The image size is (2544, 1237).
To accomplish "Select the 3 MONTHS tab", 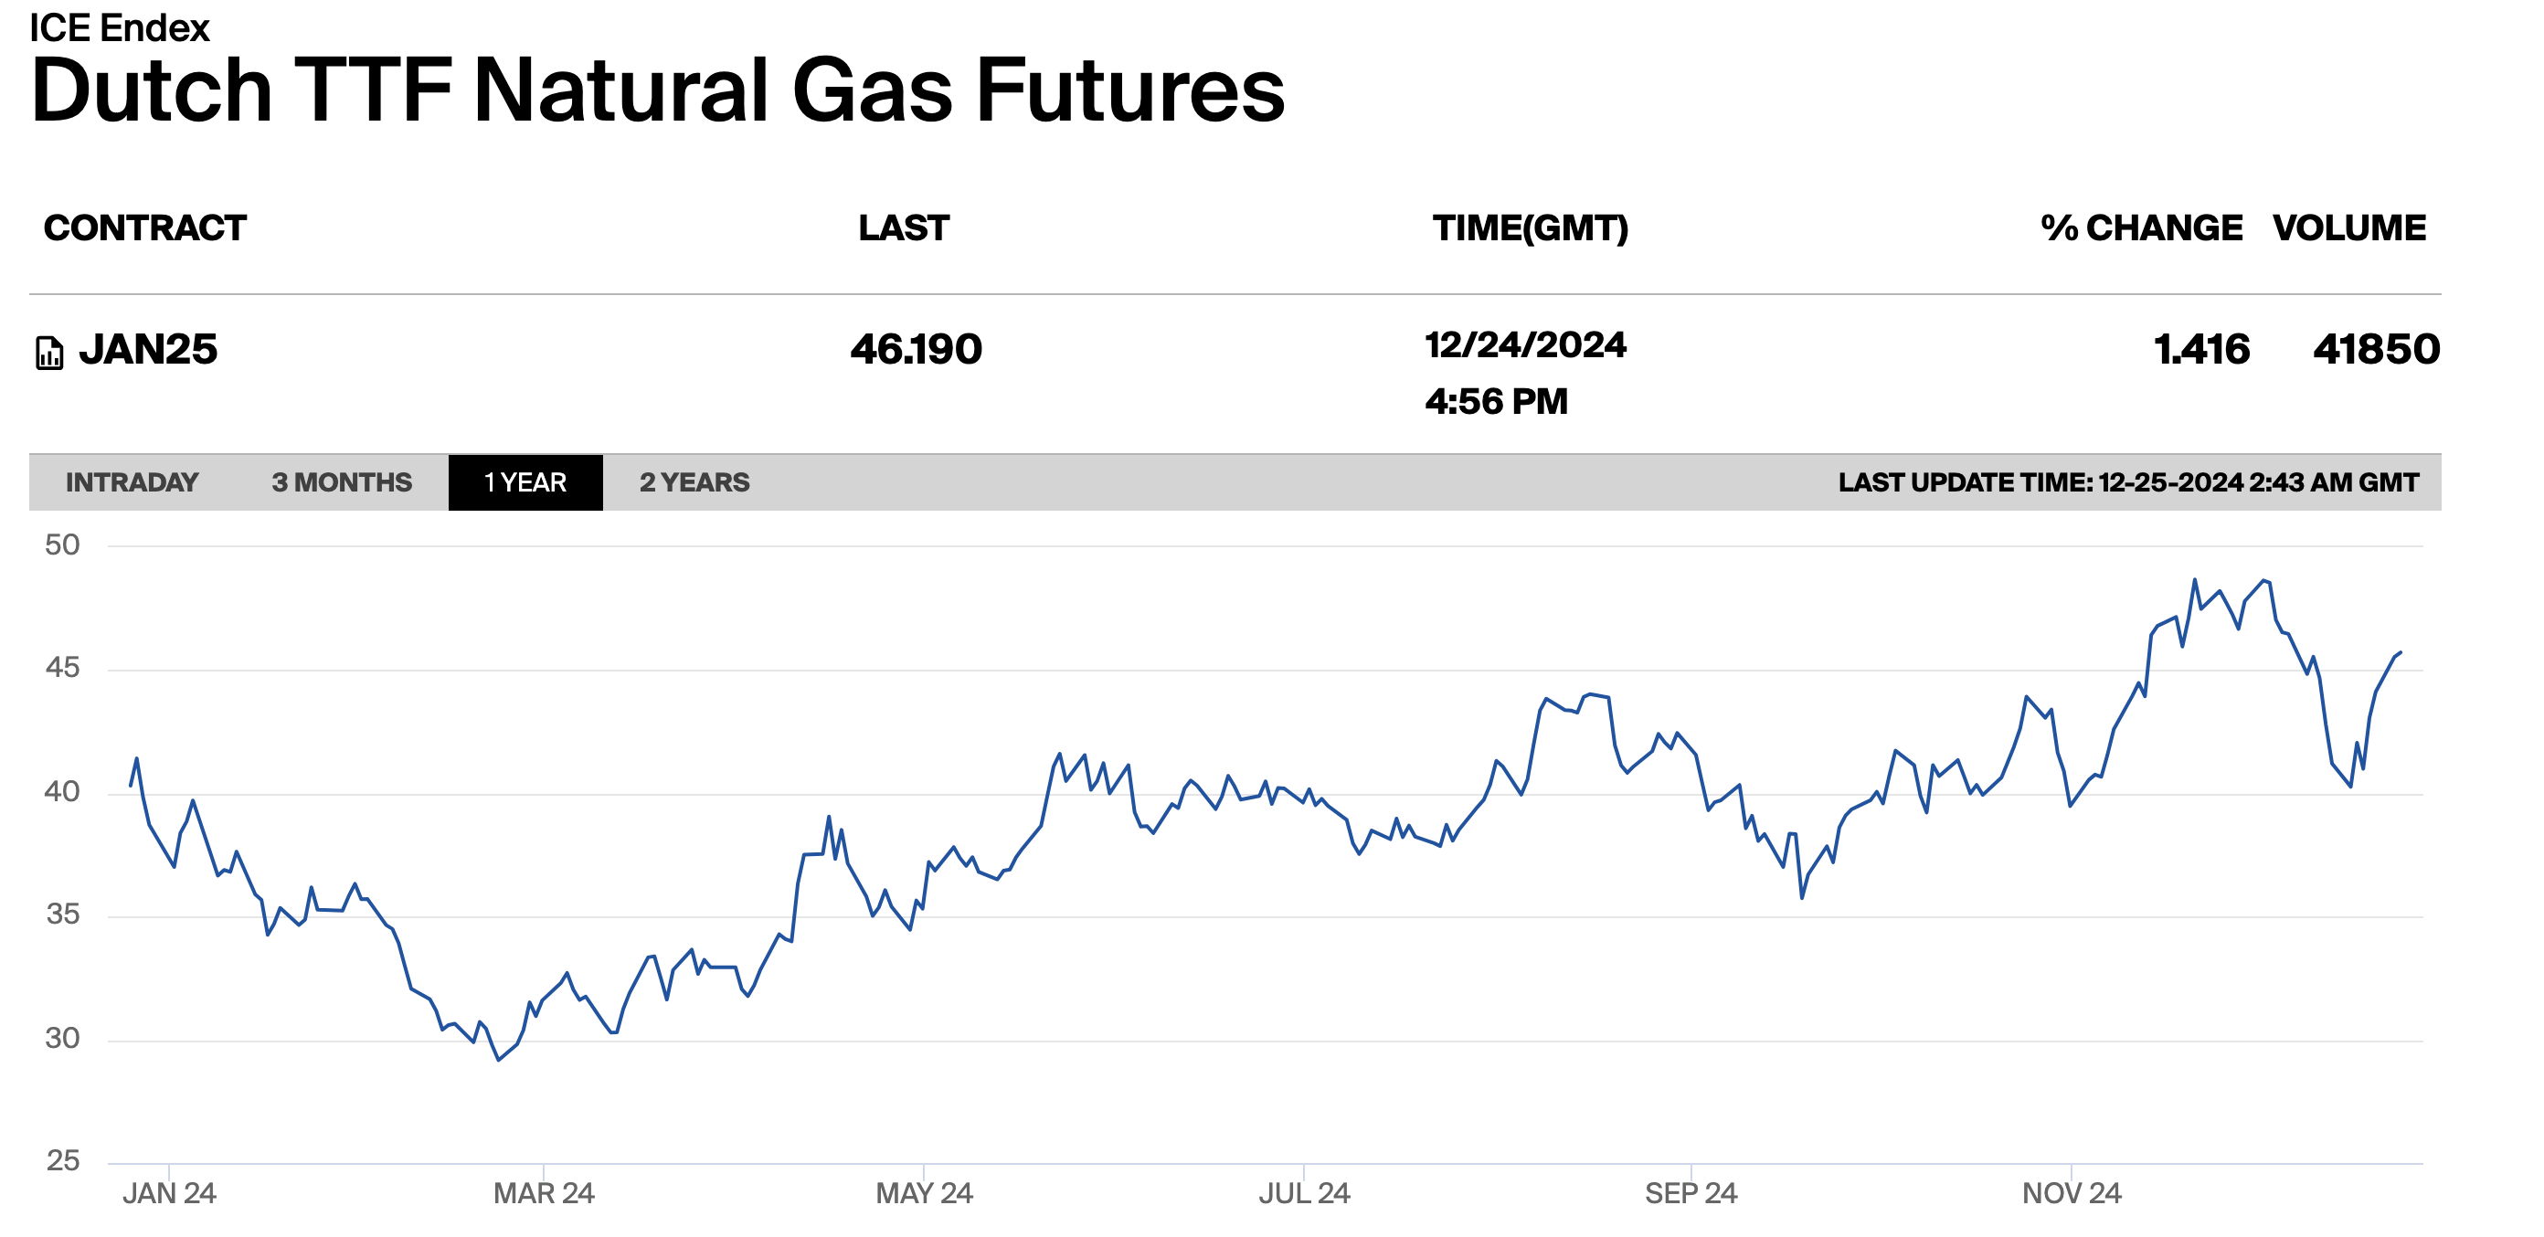I will 342,482.
